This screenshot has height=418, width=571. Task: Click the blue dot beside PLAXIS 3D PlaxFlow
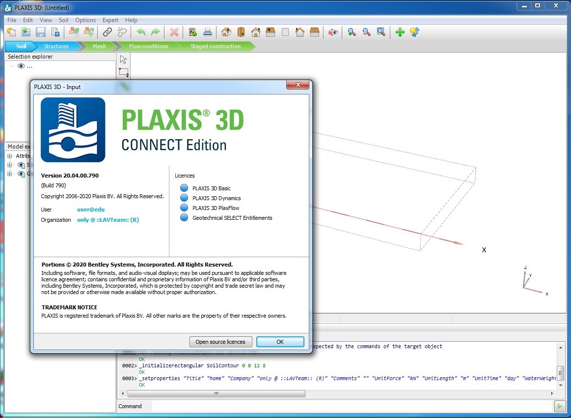184,208
